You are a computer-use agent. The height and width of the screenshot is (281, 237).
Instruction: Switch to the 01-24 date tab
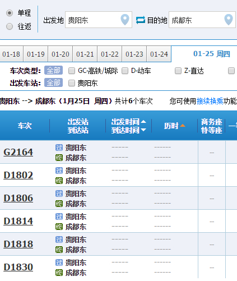pyautogui.click(x=159, y=54)
